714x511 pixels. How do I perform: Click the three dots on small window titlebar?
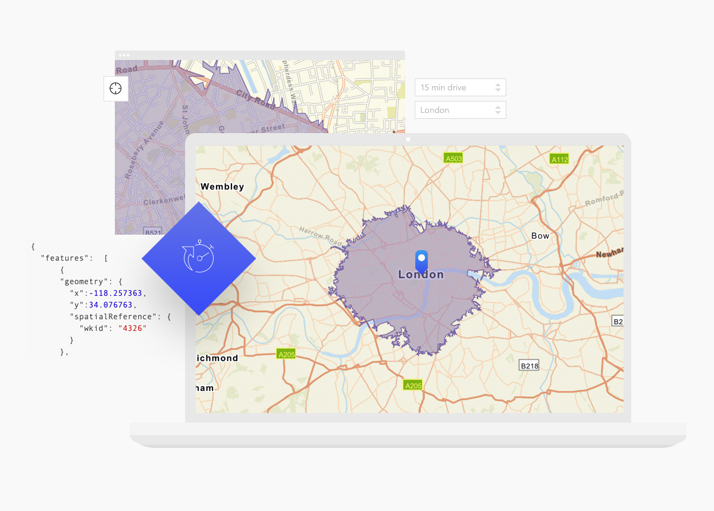(124, 55)
